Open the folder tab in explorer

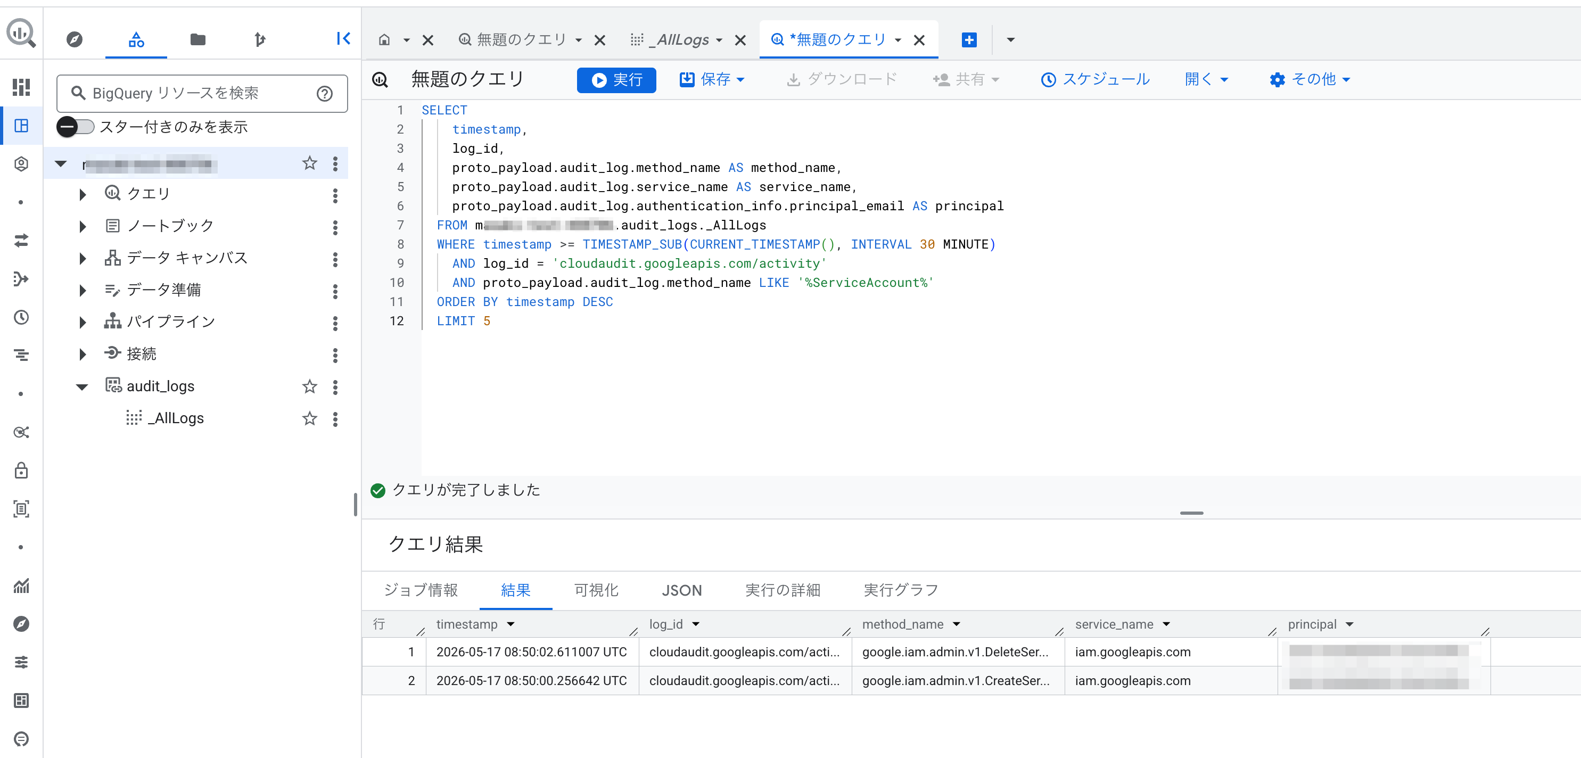tap(197, 40)
